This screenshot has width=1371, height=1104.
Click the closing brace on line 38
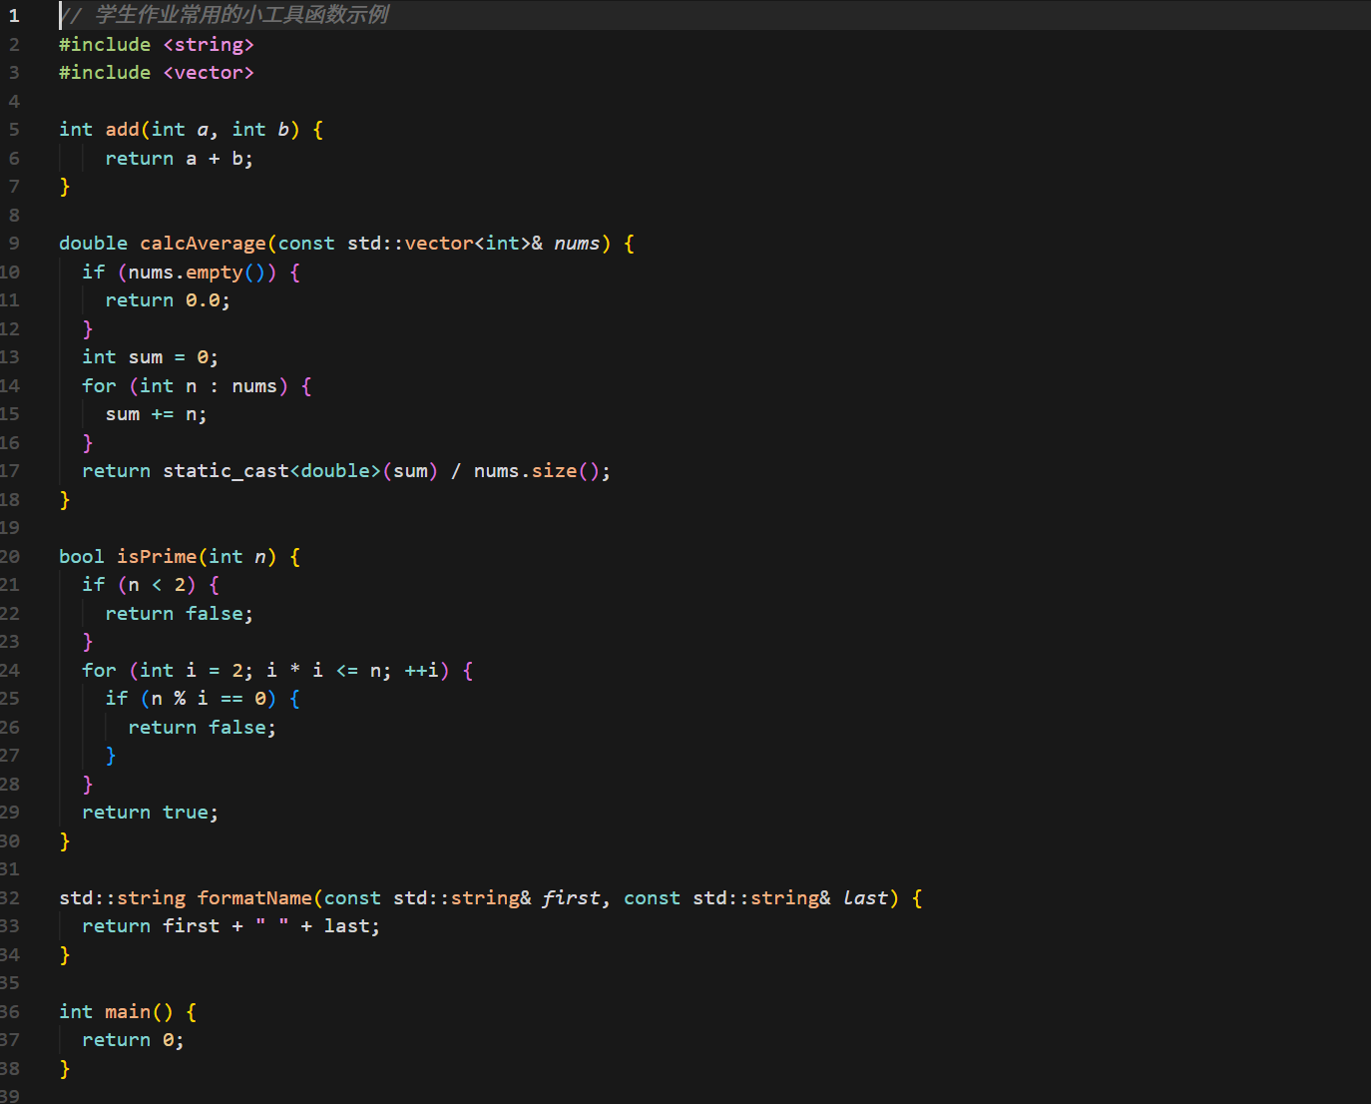click(65, 1069)
